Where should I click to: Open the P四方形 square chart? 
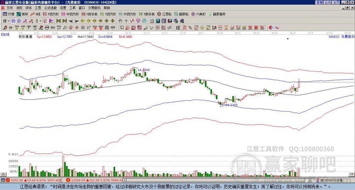click(51, 14)
